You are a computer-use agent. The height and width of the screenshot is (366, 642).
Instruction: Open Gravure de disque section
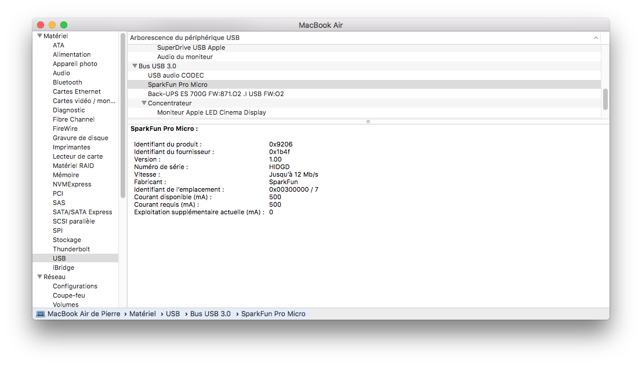[x=81, y=138]
